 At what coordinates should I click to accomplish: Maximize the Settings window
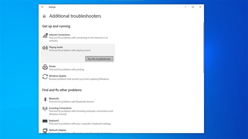(x=193, y=7)
